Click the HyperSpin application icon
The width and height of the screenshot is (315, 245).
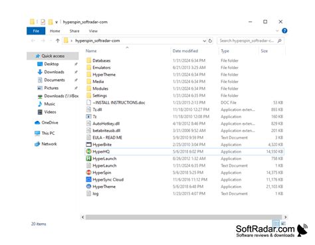[88, 173]
